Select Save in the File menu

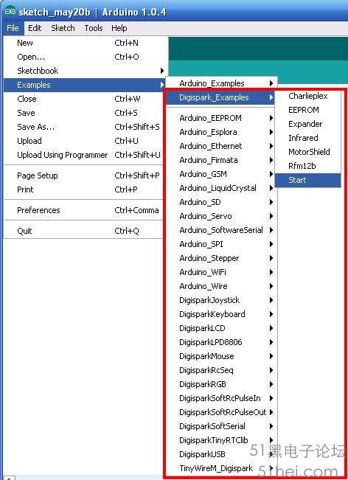[84, 113]
